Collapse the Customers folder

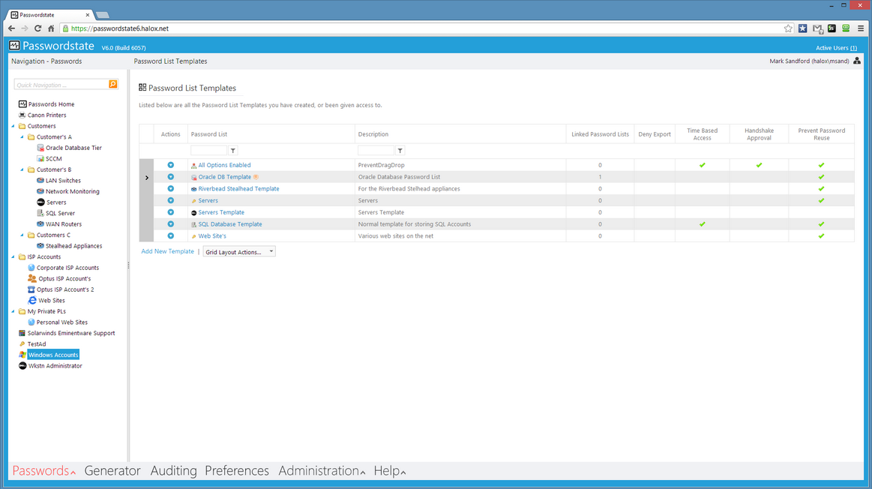pos(13,126)
